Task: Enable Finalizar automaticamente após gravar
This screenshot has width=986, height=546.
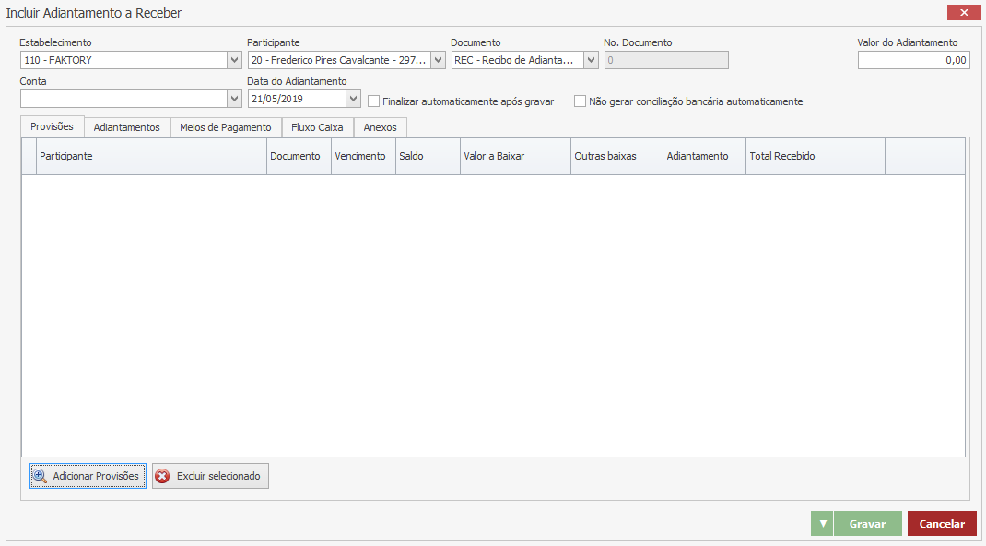Action: [374, 101]
